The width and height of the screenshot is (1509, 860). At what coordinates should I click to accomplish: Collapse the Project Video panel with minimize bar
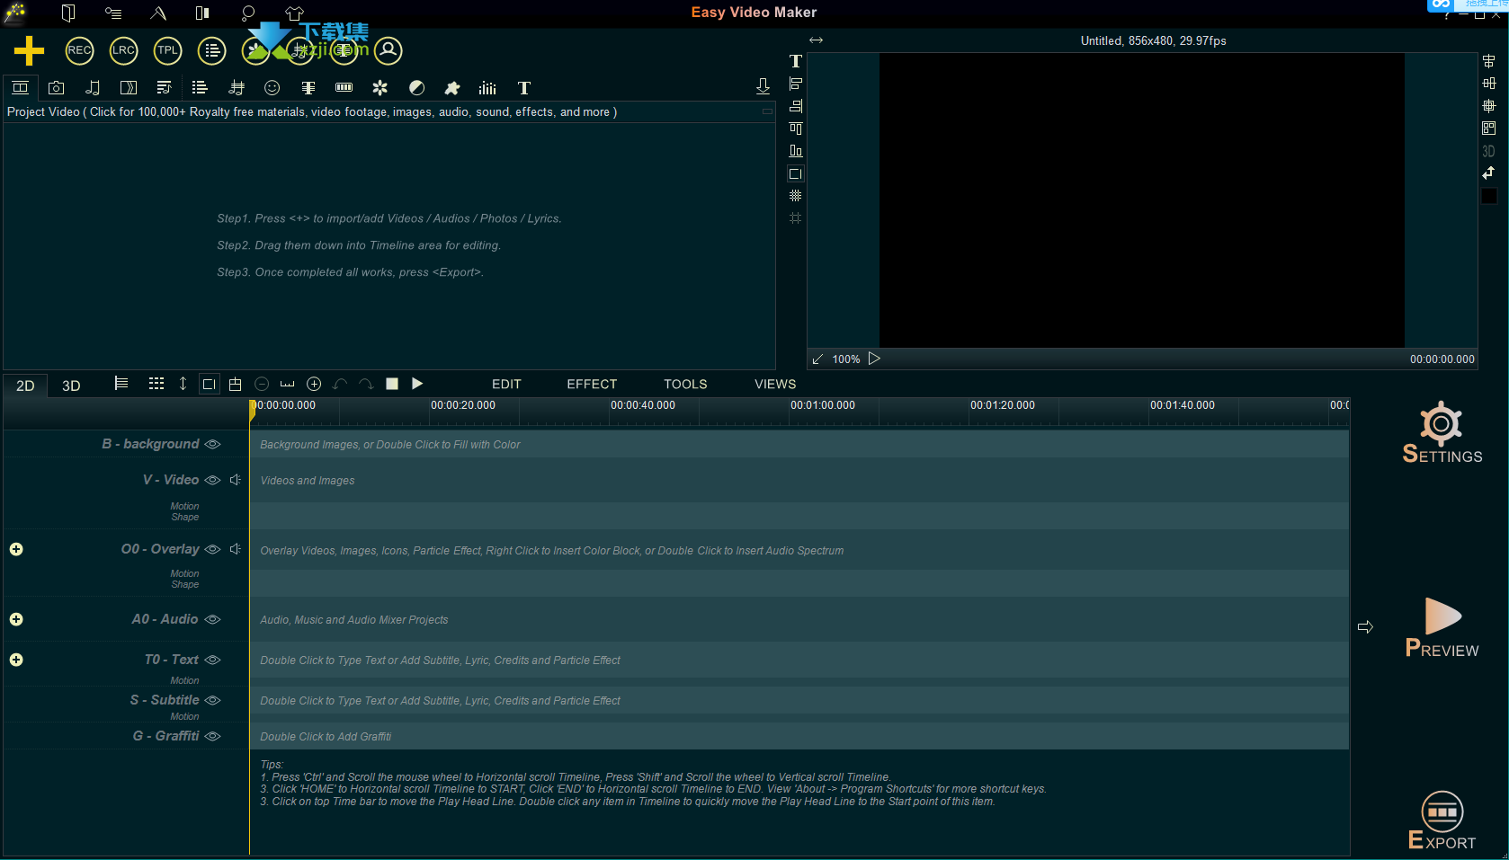767,111
